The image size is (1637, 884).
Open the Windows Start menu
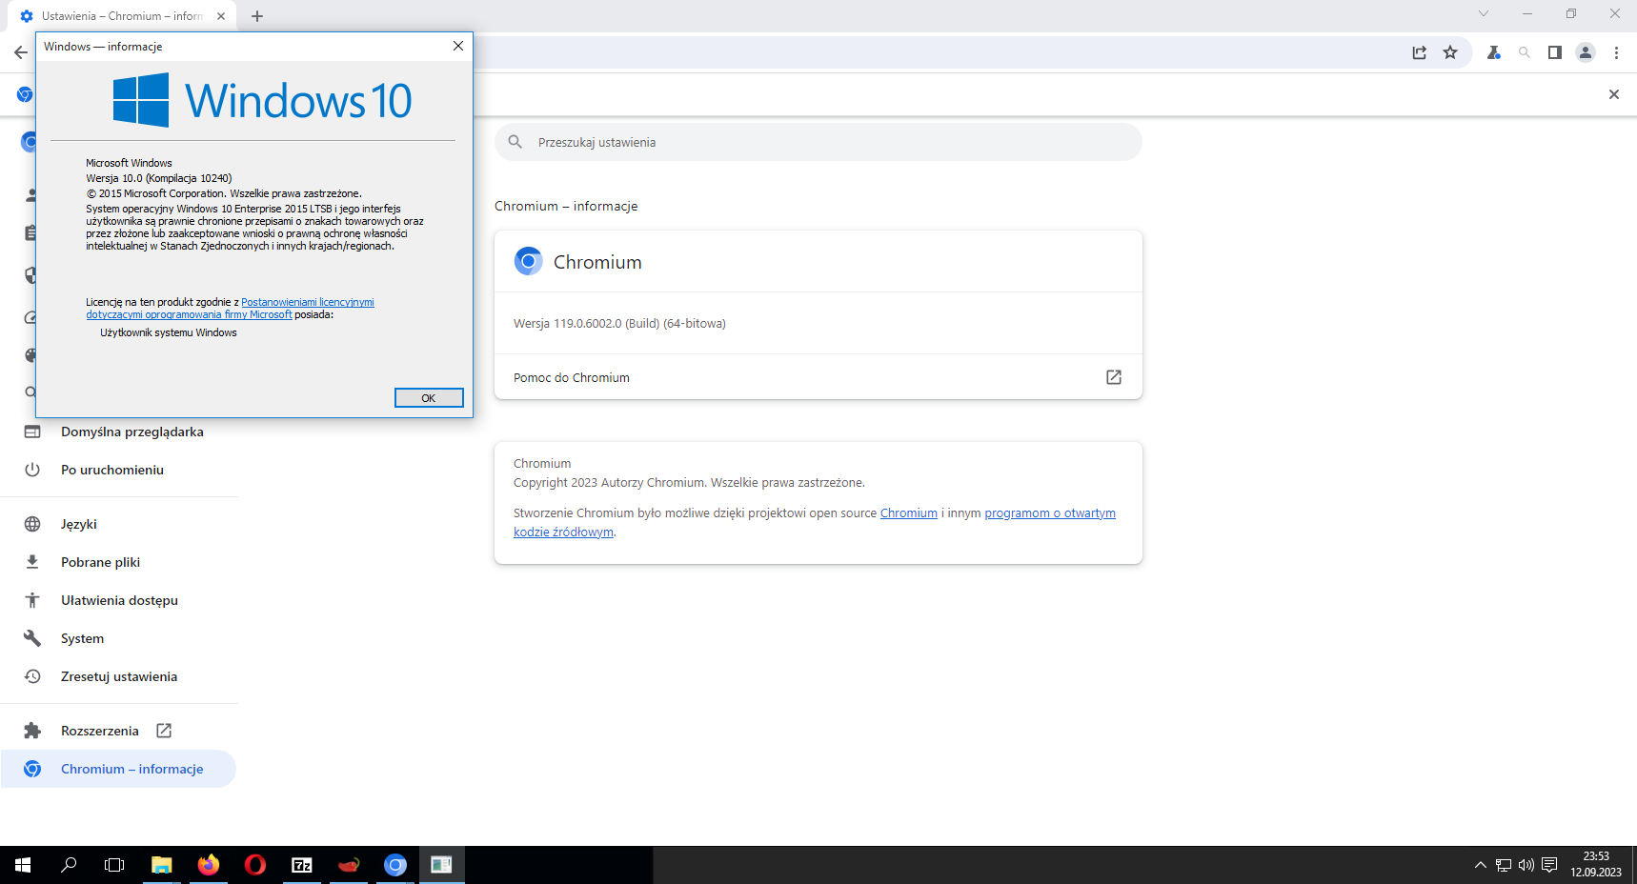point(23,865)
